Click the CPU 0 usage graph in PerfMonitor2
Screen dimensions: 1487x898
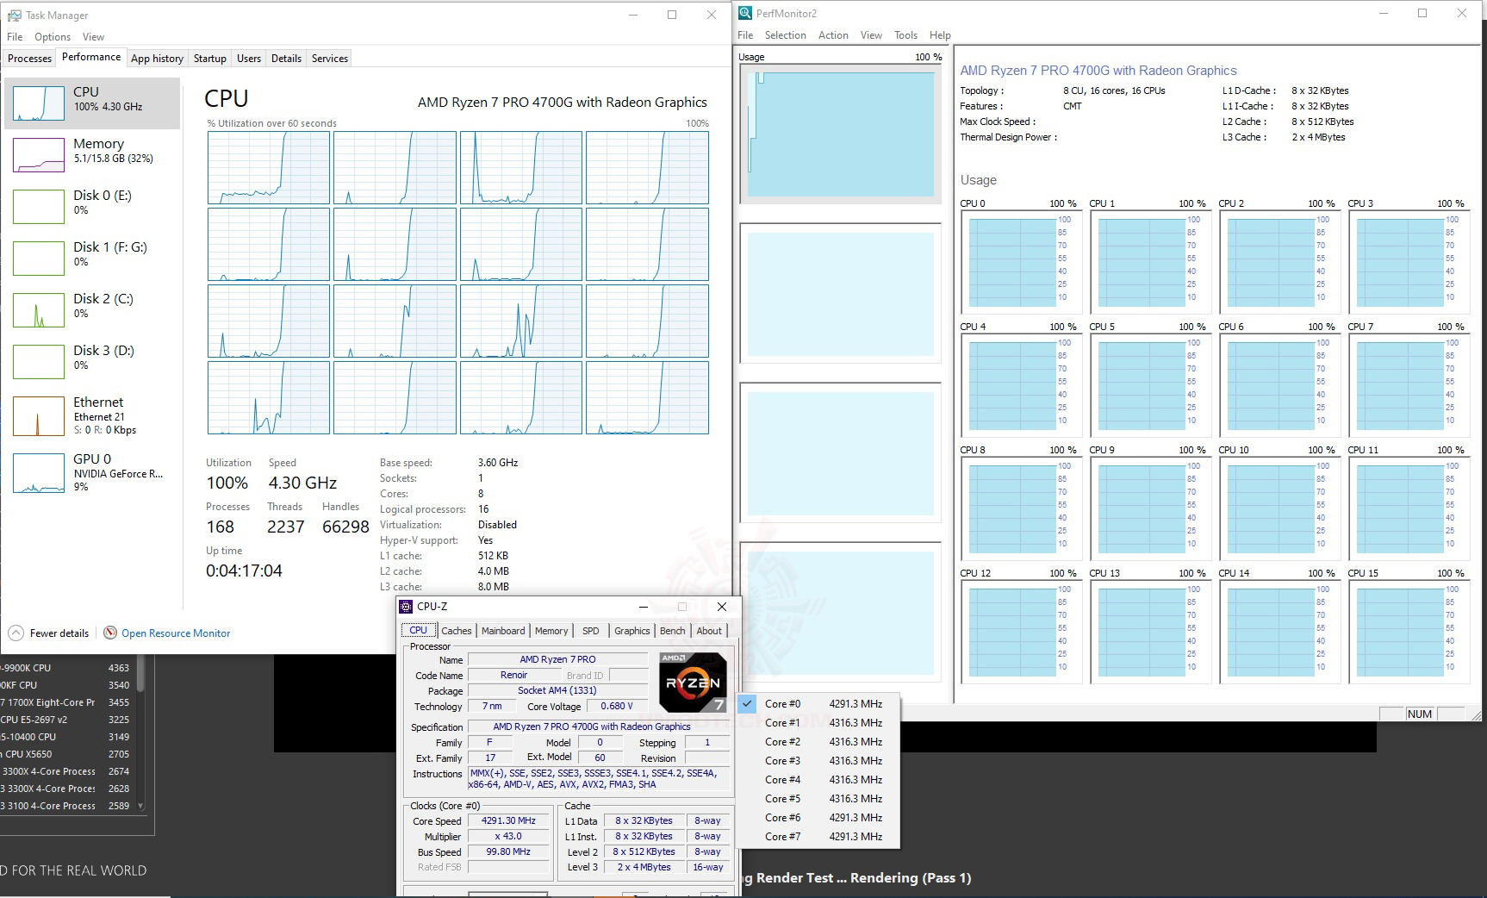click(1020, 262)
